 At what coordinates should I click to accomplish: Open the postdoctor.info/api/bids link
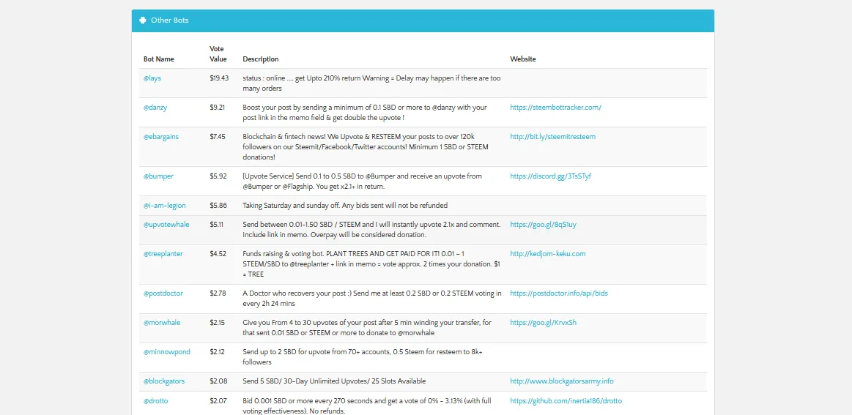pos(558,294)
